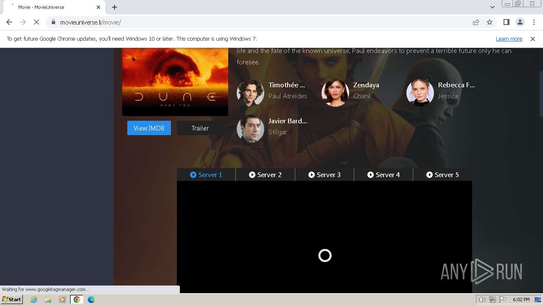
Task: Open the volume speaker tray icon
Action: 482,299
